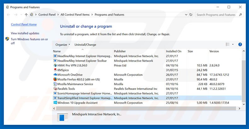249x129 pixels.
Task: Click the scroll down arrow
Action: 244,104
